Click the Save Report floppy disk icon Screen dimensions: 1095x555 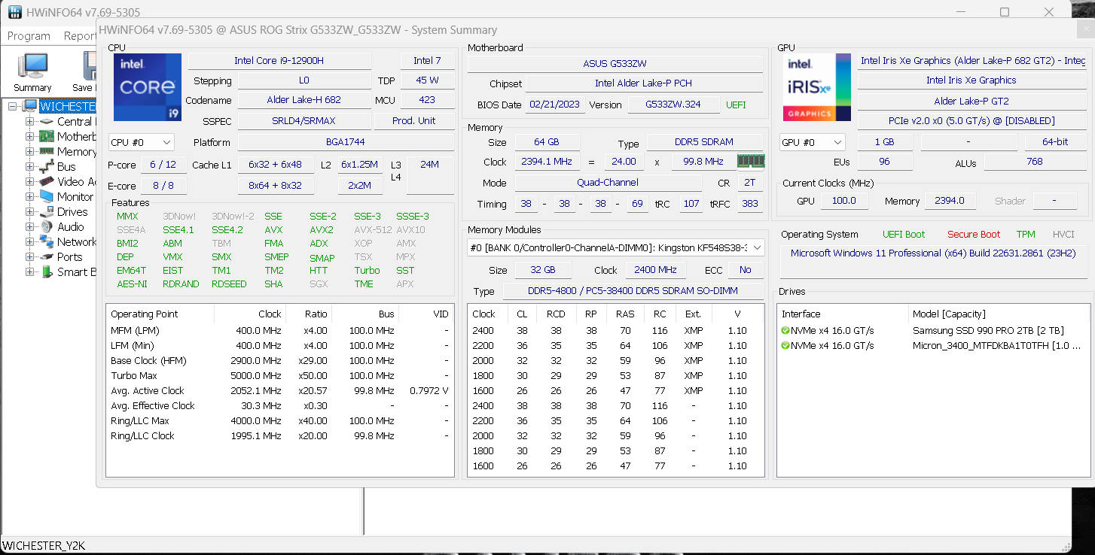[x=89, y=65]
